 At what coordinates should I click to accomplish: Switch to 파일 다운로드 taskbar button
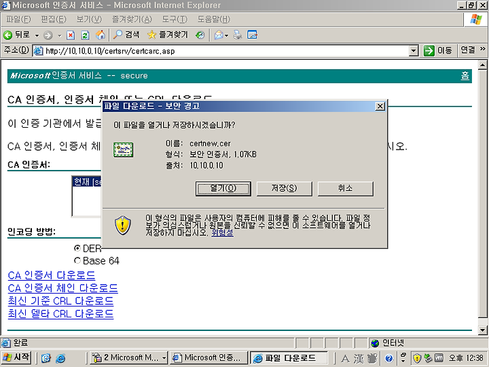[x=289, y=358]
